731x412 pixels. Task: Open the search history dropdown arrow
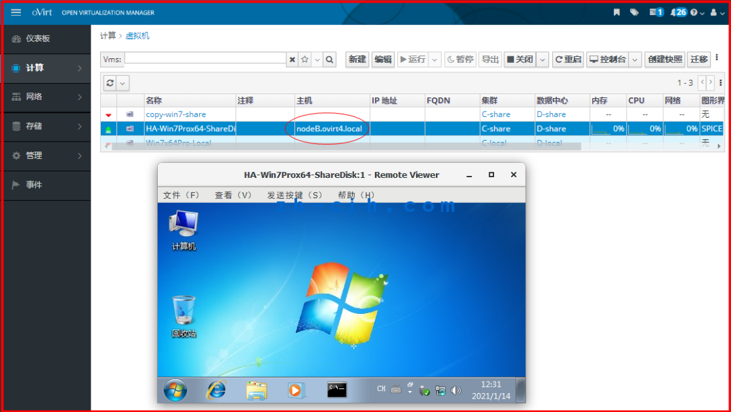[x=317, y=60]
